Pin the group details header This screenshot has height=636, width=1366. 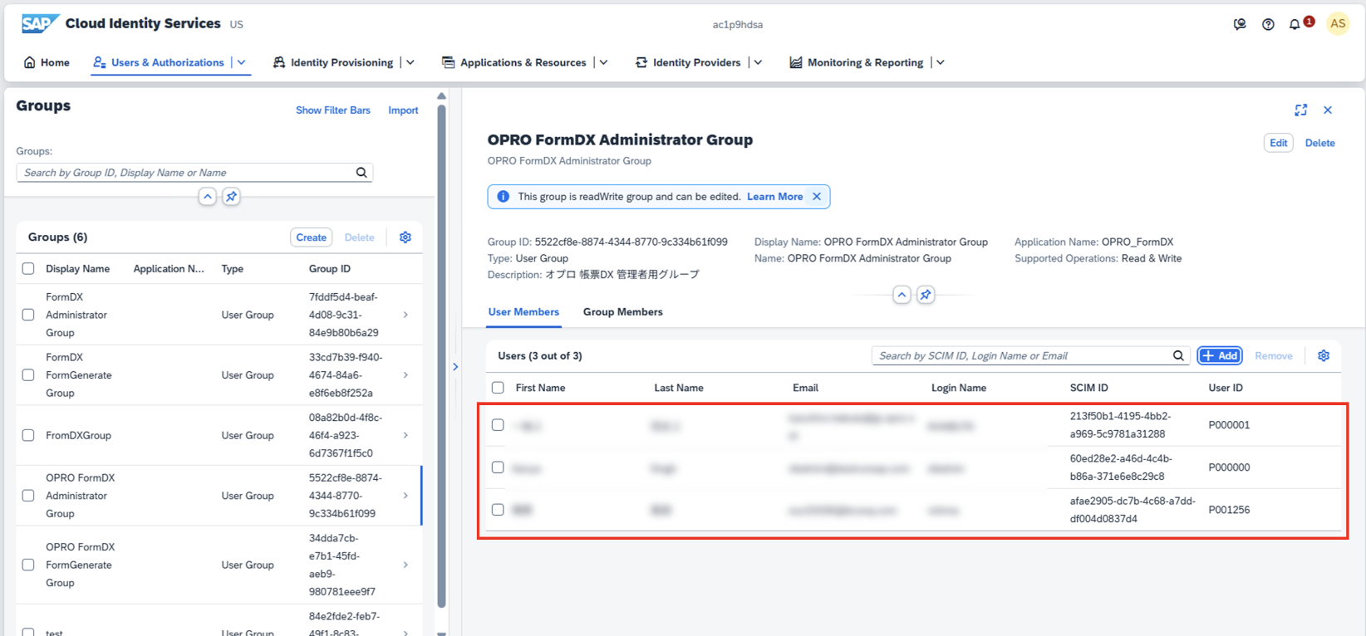926,295
